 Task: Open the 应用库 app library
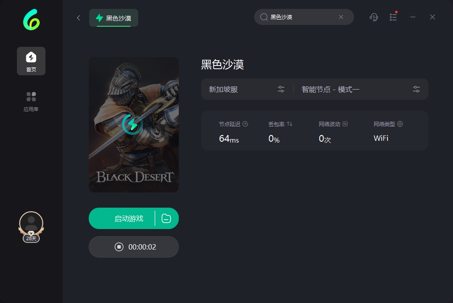pyautogui.click(x=31, y=102)
